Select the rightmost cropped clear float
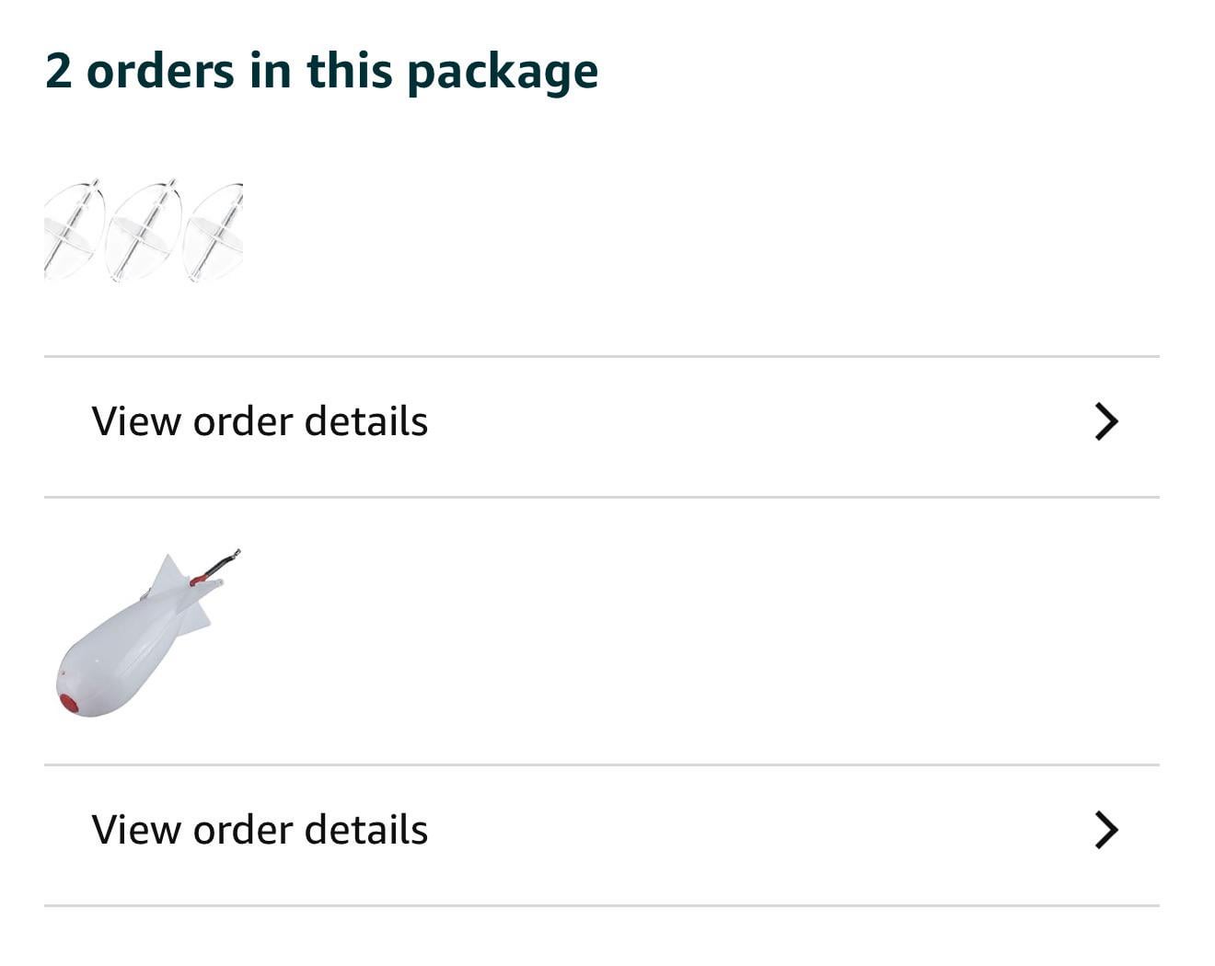The image size is (1215, 966). [215, 232]
